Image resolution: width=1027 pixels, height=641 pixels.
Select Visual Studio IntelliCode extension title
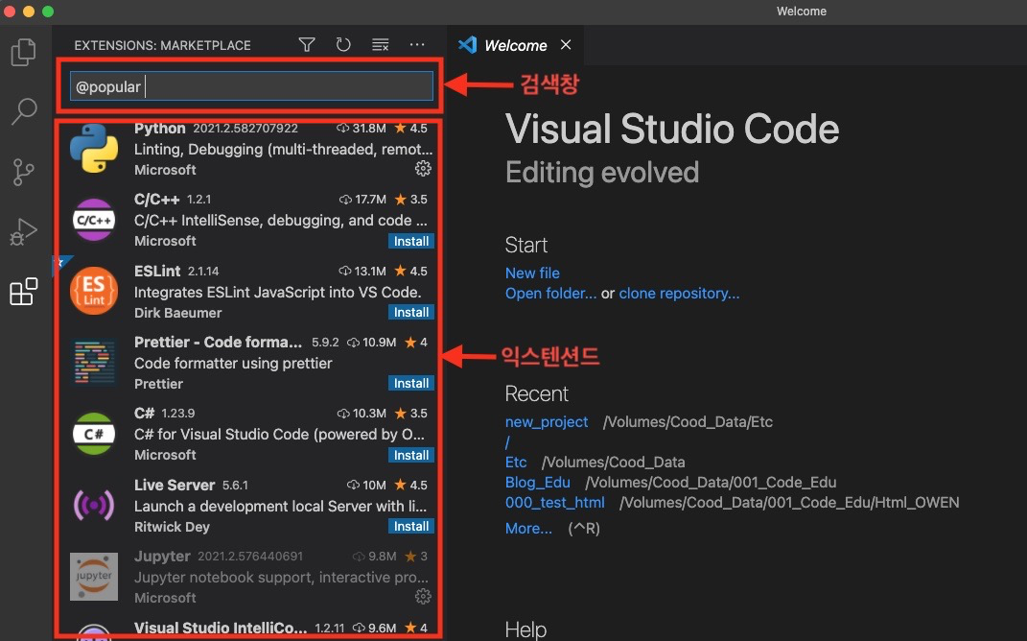coord(221,628)
